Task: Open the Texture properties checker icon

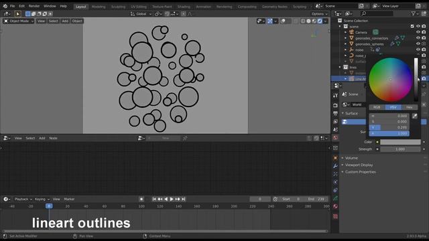Action: 335,216
